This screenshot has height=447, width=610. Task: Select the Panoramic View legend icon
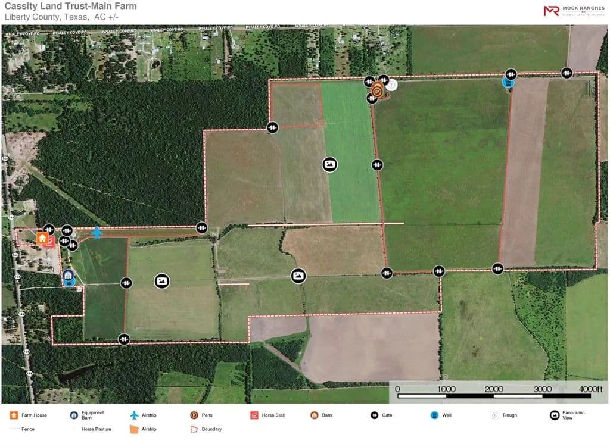point(554,415)
